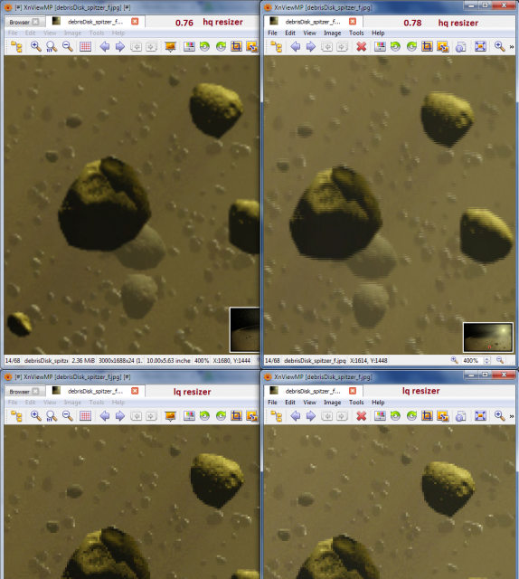The image size is (519, 579).
Task: Go to next image arrow in 0.76 window
Action: tap(120, 46)
